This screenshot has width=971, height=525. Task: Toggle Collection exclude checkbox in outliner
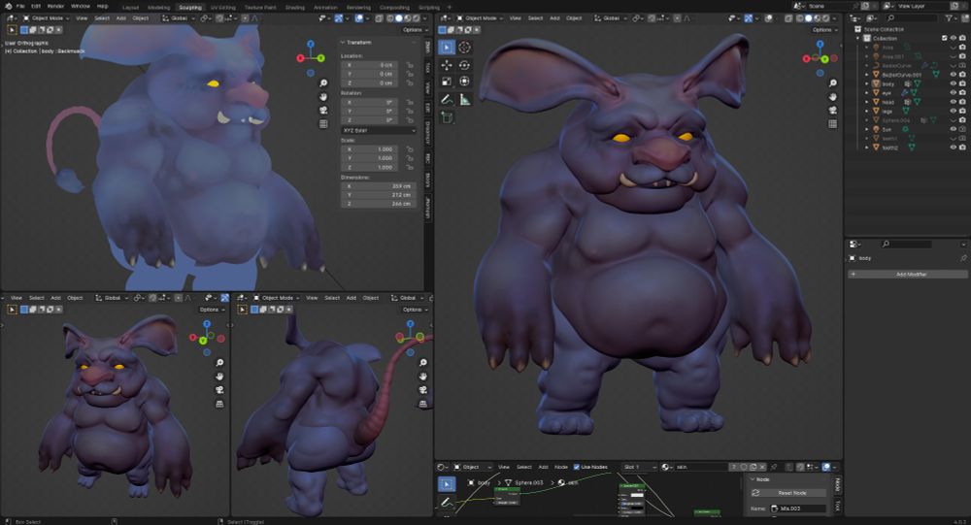(x=945, y=39)
